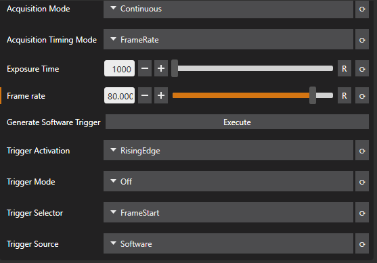Open the Trigger Mode Off dropdown
The width and height of the screenshot is (377, 263).
[x=228, y=181]
